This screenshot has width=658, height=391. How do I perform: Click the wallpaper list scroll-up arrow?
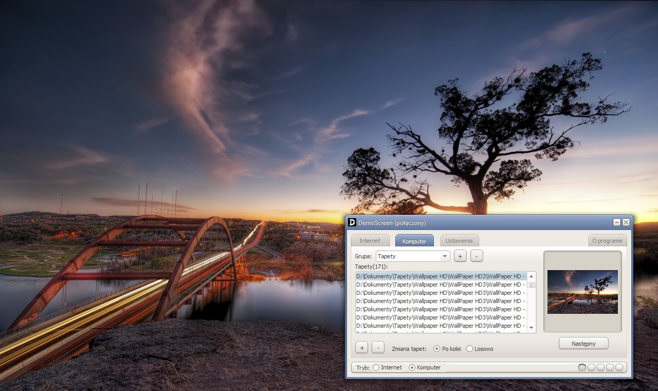point(532,276)
